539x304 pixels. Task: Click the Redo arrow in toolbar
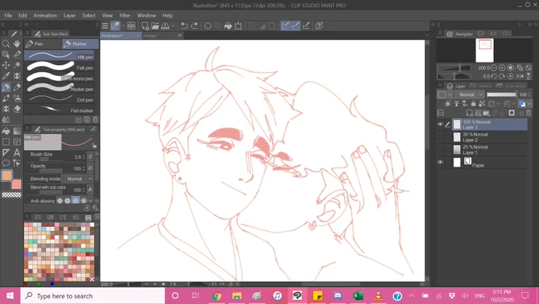[x=194, y=26]
